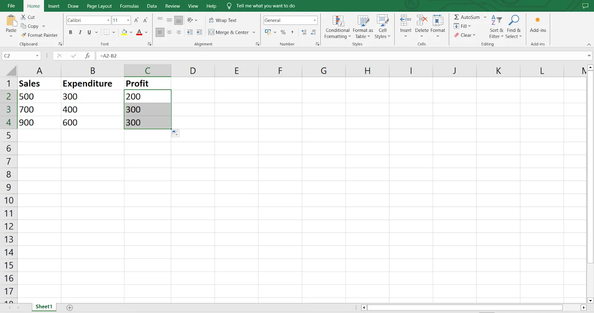Set Middle Align vertical alignment
Viewport: 594px width, 313px height.
[169, 20]
